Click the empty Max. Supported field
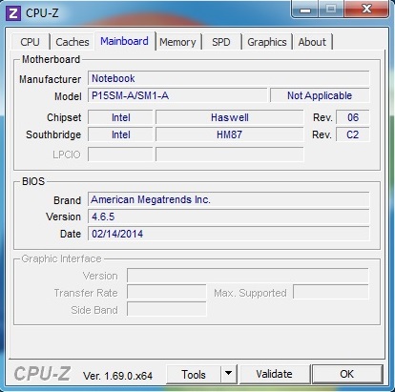 pos(331,293)
